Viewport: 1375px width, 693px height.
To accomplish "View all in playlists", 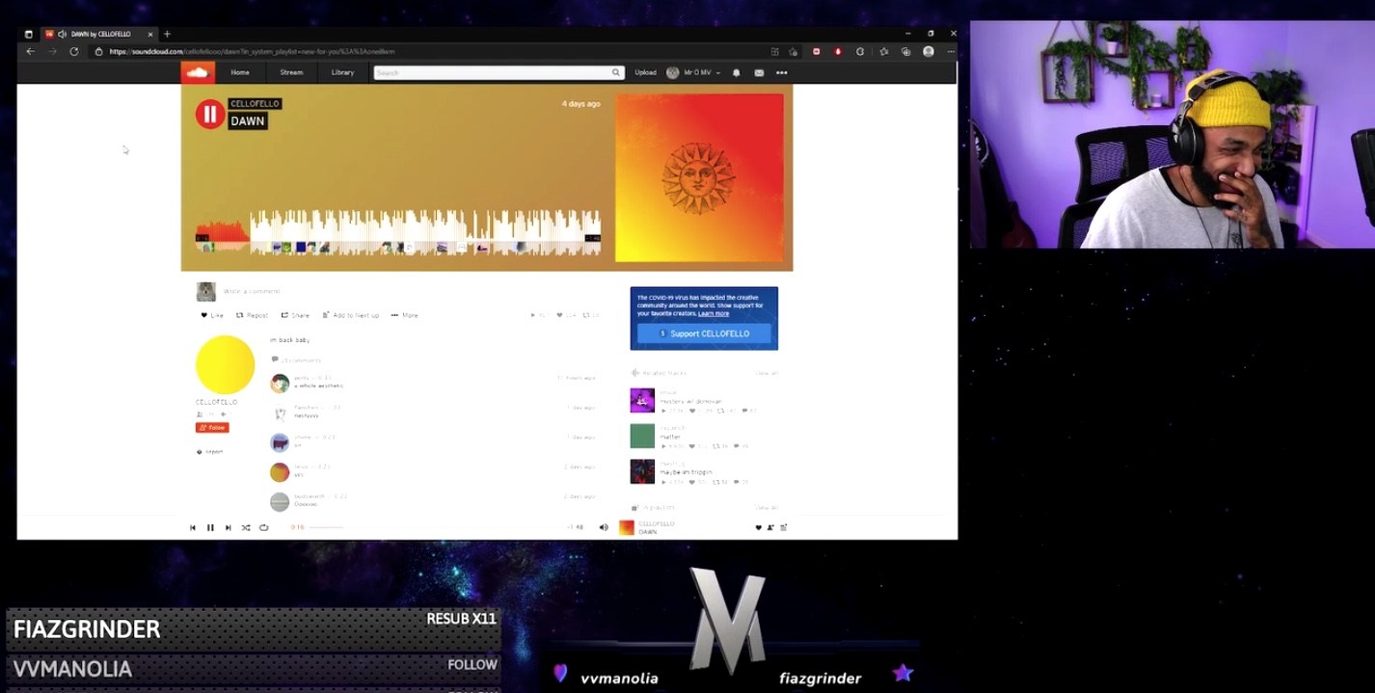I will click(x=767, y=507).
